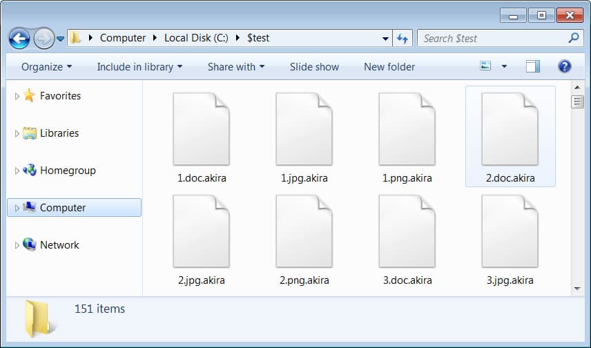Click the Slide show button

point(314,67)
